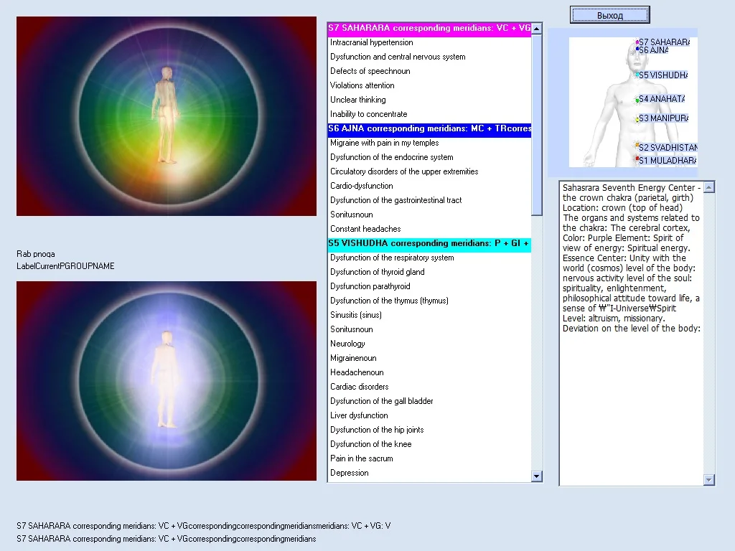Select 'Dysfunction parathyroid' row
The width and height of the screenshot is (735, 551).
pos(429,286)
